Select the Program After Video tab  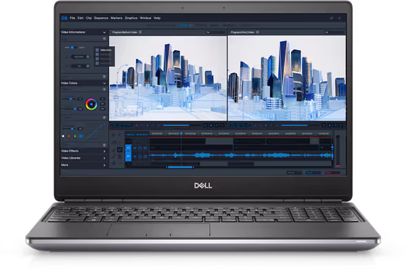click(242, 32)
